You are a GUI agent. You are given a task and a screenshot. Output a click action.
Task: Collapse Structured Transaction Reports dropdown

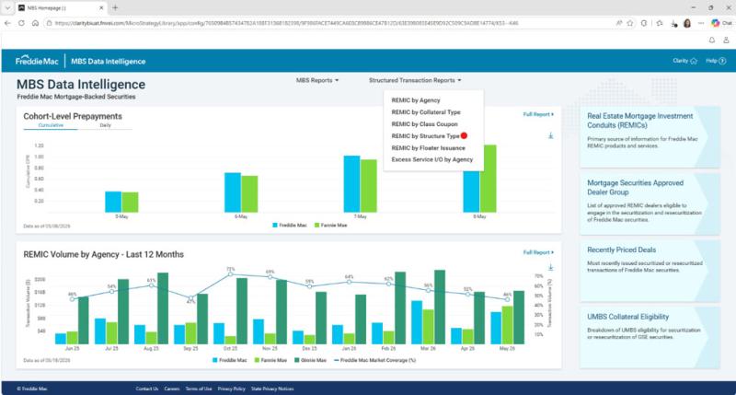415,80
